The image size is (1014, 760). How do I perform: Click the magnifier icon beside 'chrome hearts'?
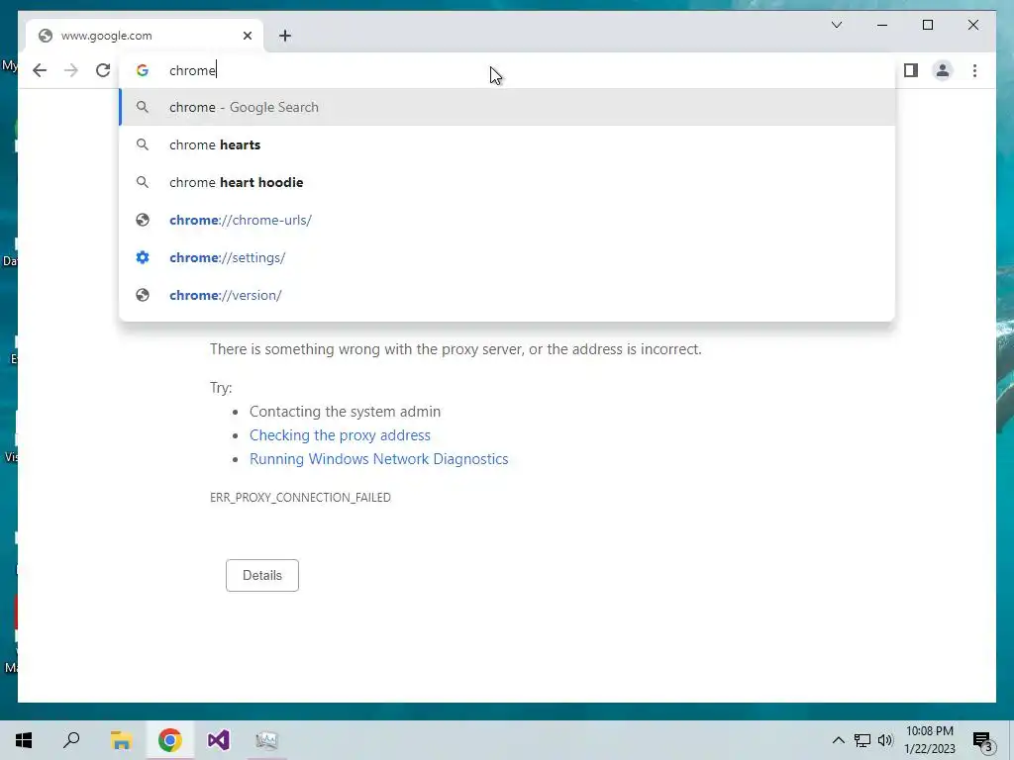(x=143, y=144)
